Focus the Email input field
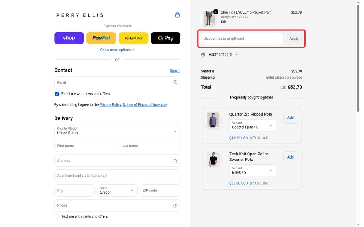364x227 pixels. pos(117,83)
